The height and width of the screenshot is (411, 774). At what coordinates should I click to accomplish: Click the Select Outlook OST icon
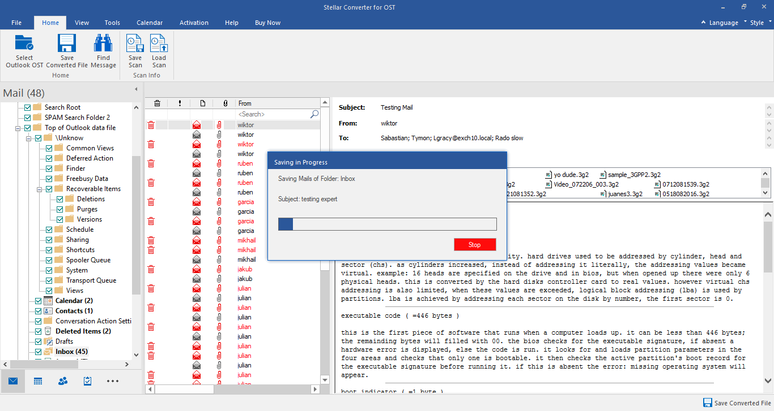pyautogui.click(x=24, y=44)
